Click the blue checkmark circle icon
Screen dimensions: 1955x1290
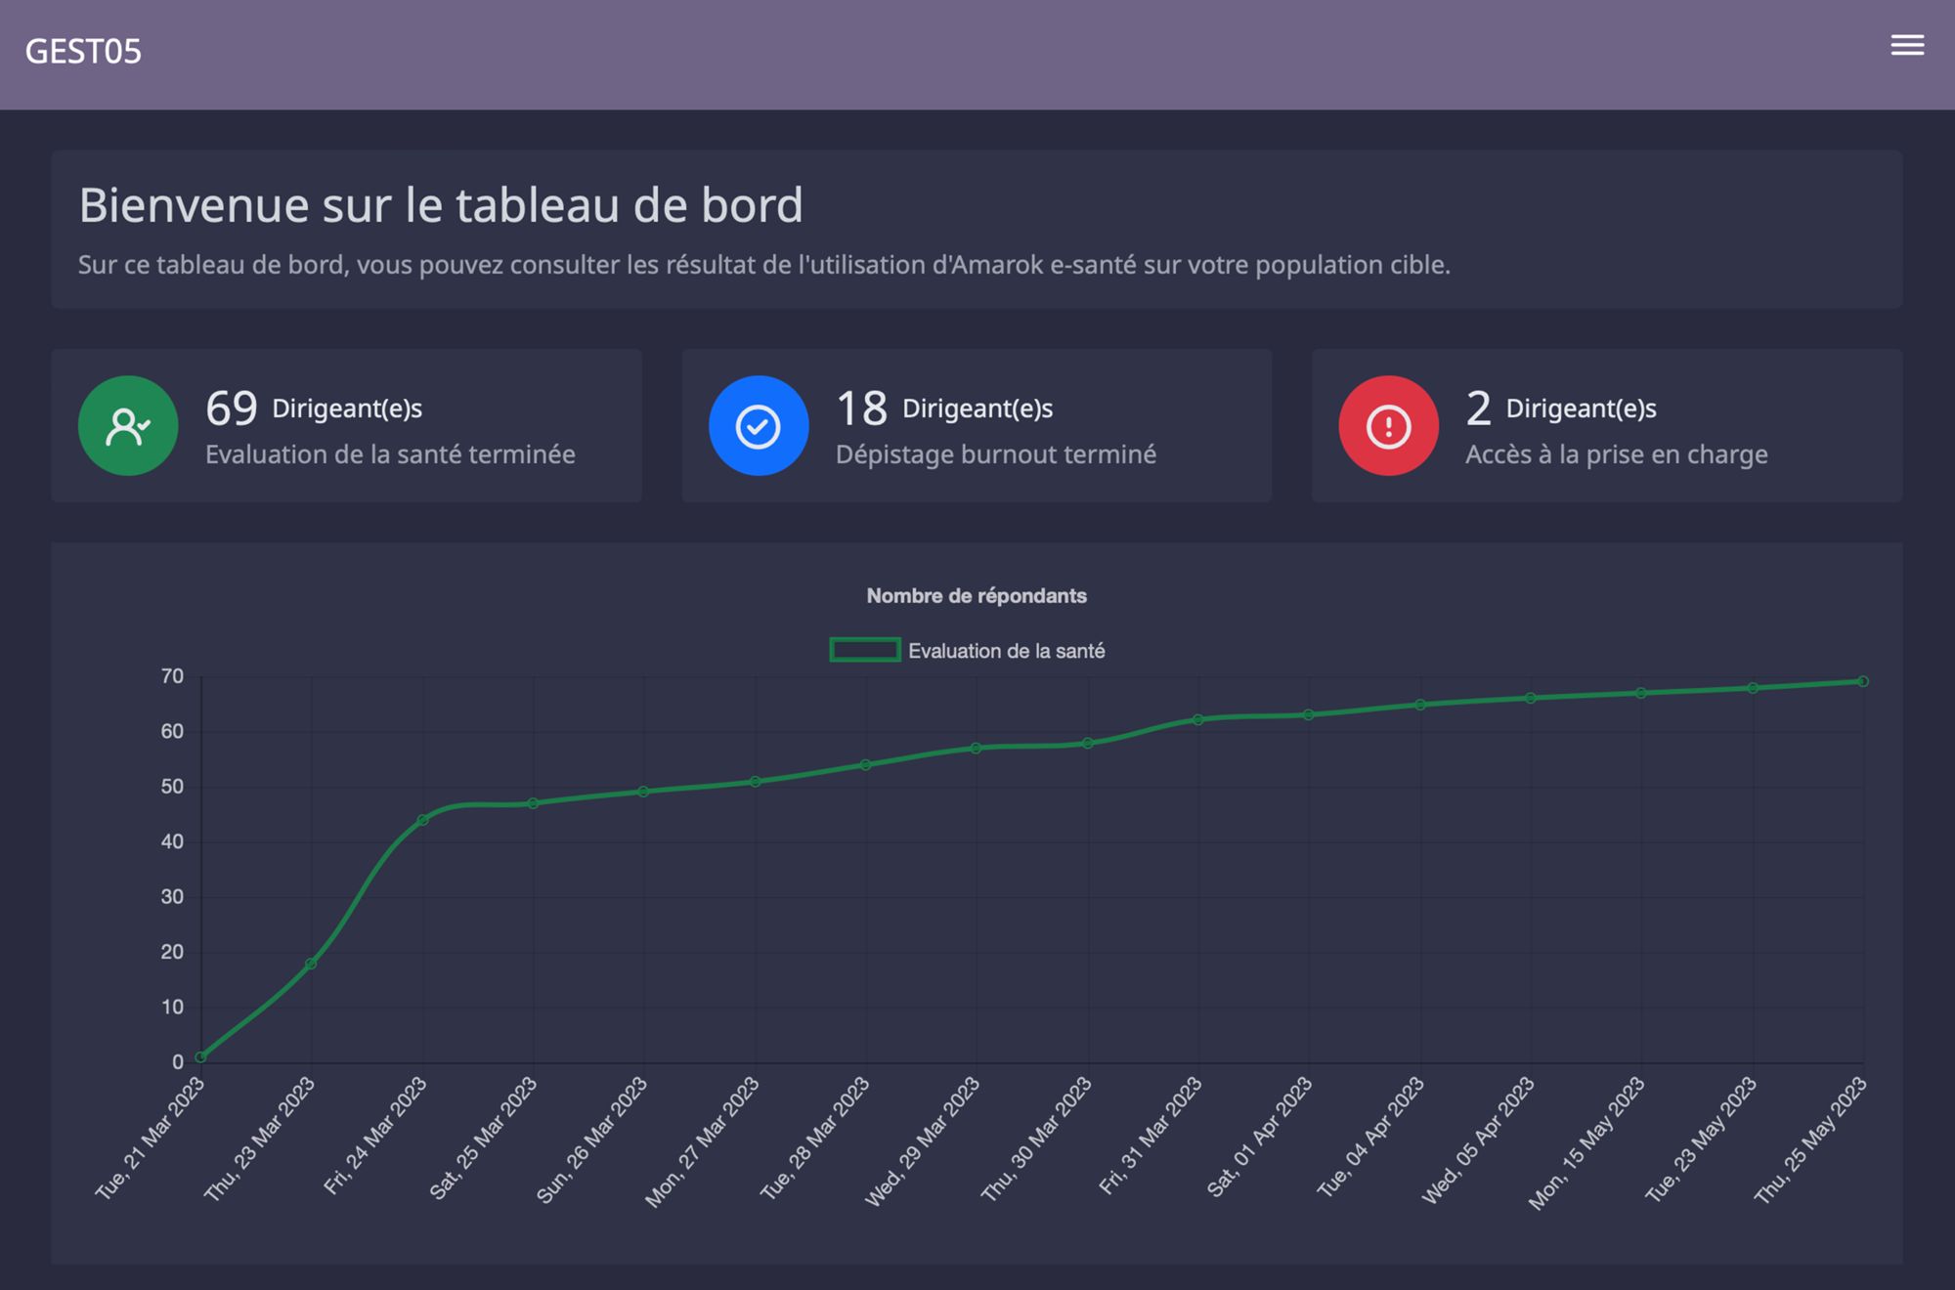758,426
